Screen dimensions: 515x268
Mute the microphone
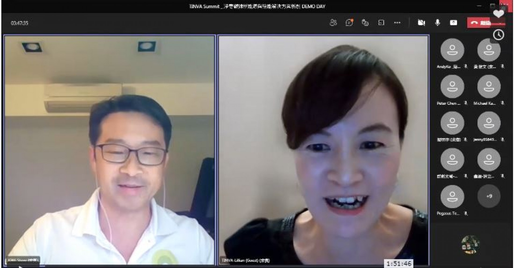(x=437, y=23)
